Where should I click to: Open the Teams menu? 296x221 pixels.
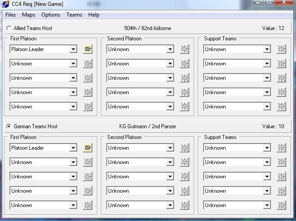tap(74, 15)
